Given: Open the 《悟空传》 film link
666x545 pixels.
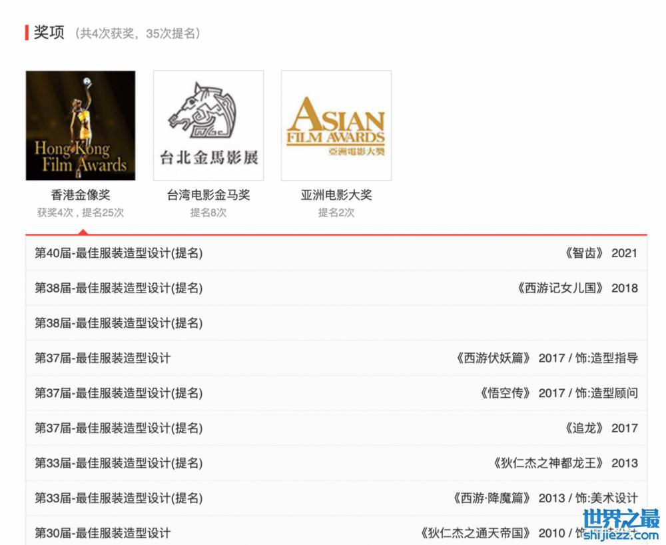Looking at the screenshot, I should pyautogui.click(x=505, y=393).
